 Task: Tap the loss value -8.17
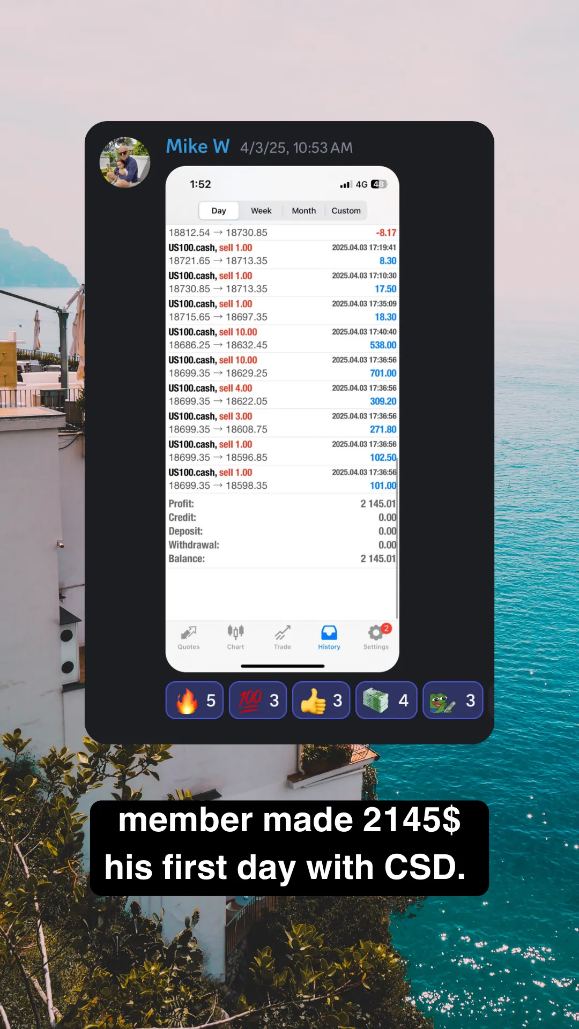pos(386,233)
